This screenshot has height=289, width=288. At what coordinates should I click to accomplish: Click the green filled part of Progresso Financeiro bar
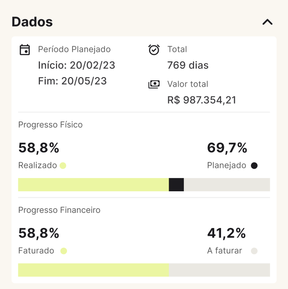pyautogui.click(x=94, y=270)
